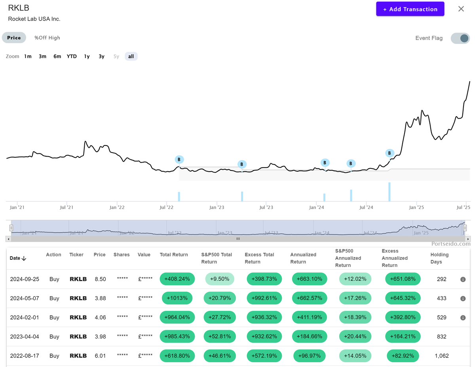Screen dimensions: 475x367
Task: Click the +1013% total return badge
Action: (x=178, y=298)
